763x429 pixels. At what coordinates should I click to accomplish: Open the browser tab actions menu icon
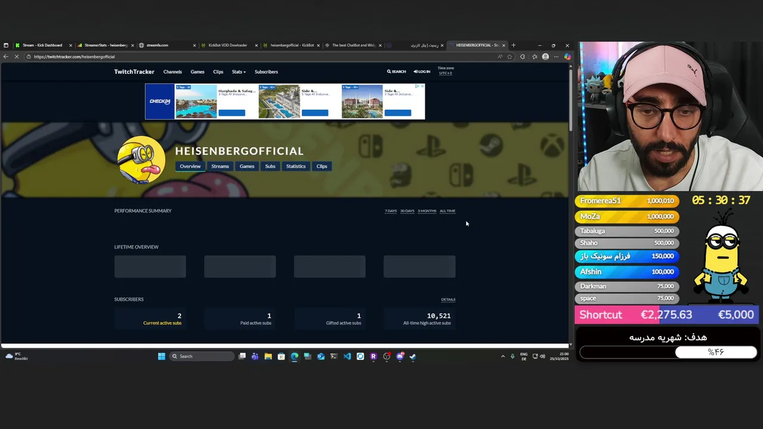coord(6,45)
